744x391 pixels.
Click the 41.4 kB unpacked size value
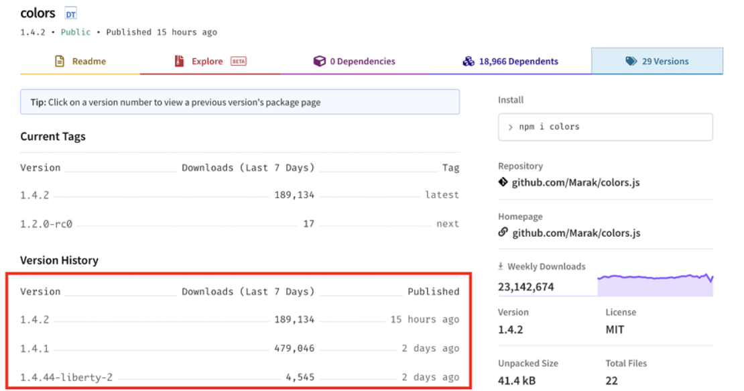tap(517, 381)
